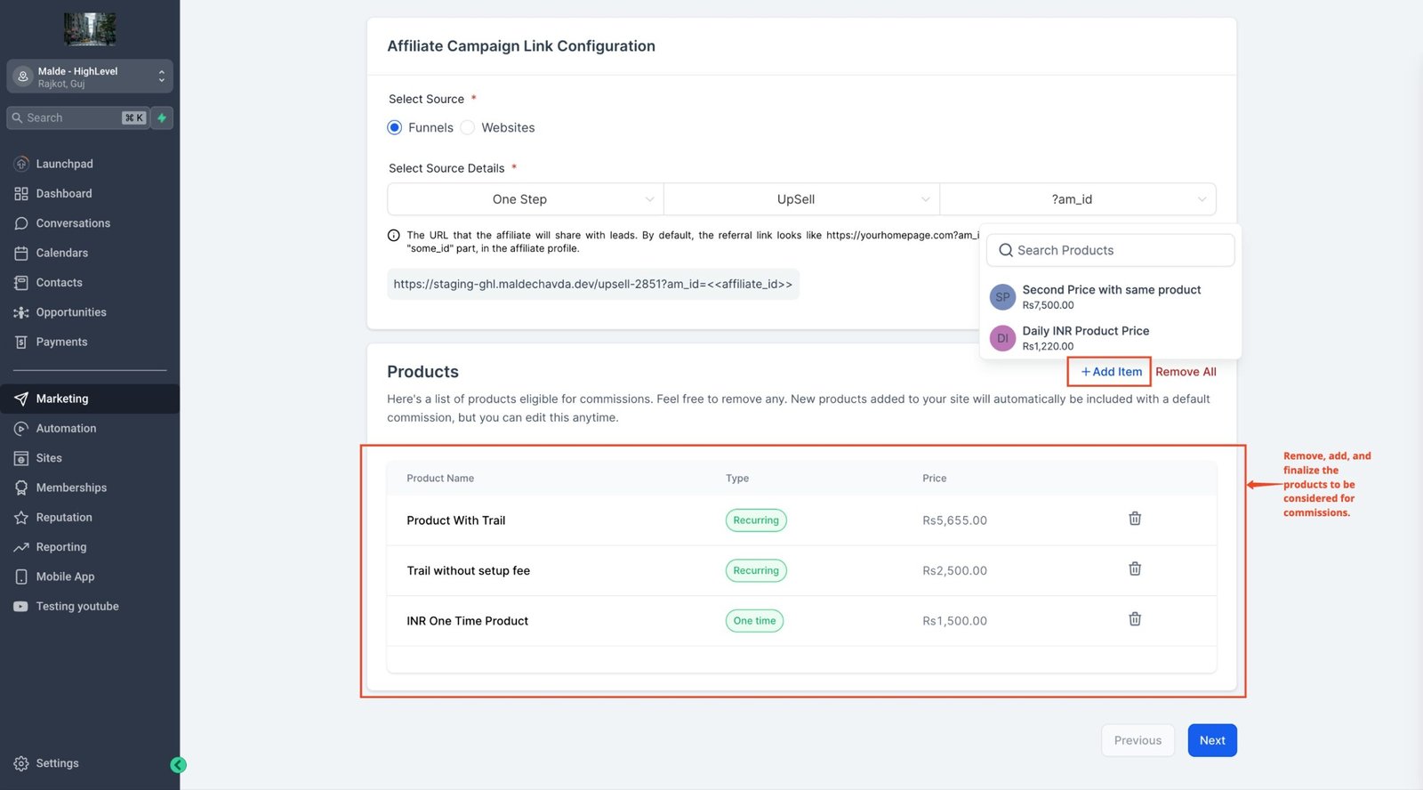Open the Malde - HighLevel account switcher

pyautogui.click(x=90, y=77)
